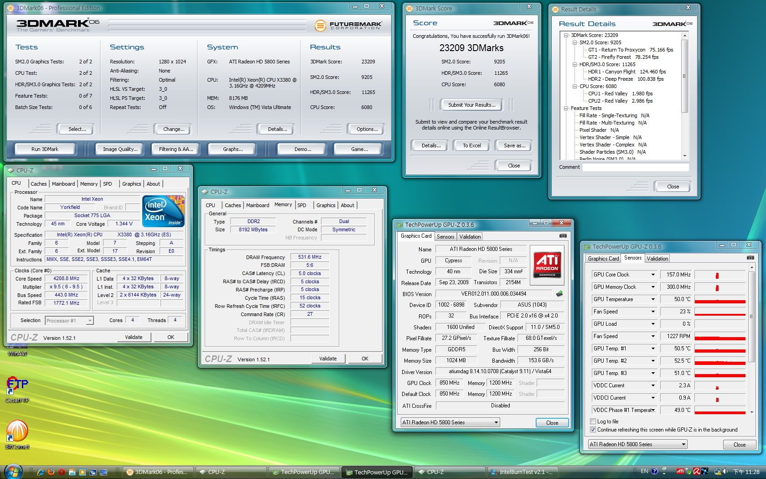Open GPU Load sensor dropdown
Image resolution: width=766 pixels, height=479 pixels.
point(653,324)
